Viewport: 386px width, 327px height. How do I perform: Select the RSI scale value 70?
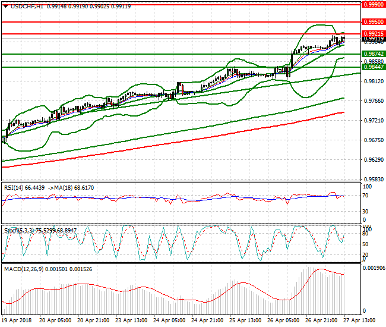pyautogui.click(x=366, y=196)
